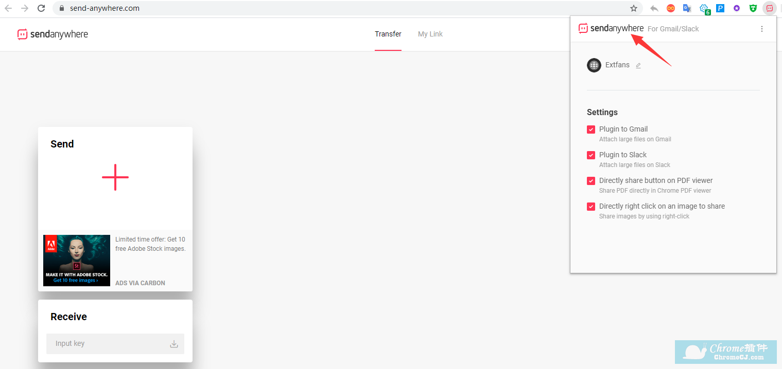Open the three-dot menu in extension popup
The height and width of the screenshot is (369, 782).
click(762, 29)
